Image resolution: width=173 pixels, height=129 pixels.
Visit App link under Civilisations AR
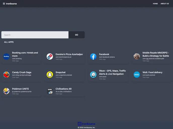(x=59, y=94)
